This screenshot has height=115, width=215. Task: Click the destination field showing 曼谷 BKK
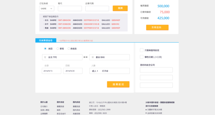coord(110,57)
